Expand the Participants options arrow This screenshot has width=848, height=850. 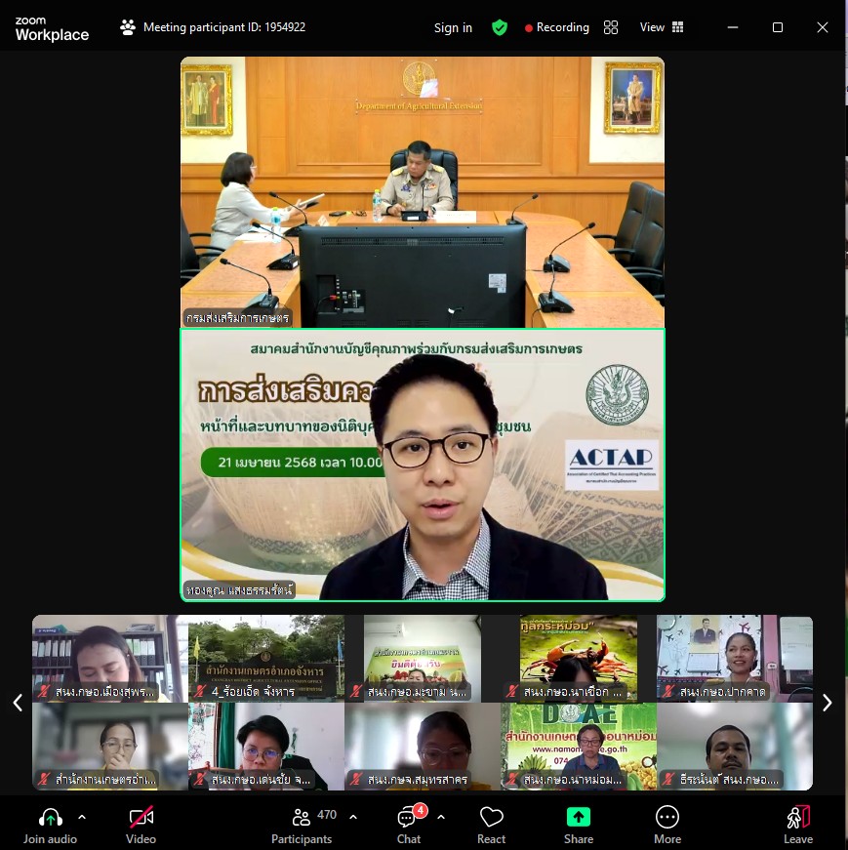(353, 817)
